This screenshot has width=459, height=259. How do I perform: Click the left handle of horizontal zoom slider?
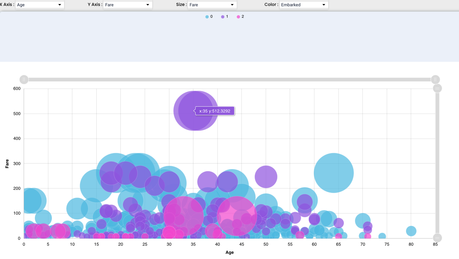click(24, 80)
